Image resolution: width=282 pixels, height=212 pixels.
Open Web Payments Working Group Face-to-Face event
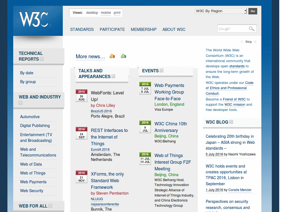point(169,92)
